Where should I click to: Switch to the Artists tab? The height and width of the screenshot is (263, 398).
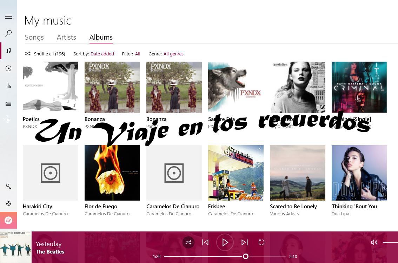pyautogui.click(x=66, y=37)
